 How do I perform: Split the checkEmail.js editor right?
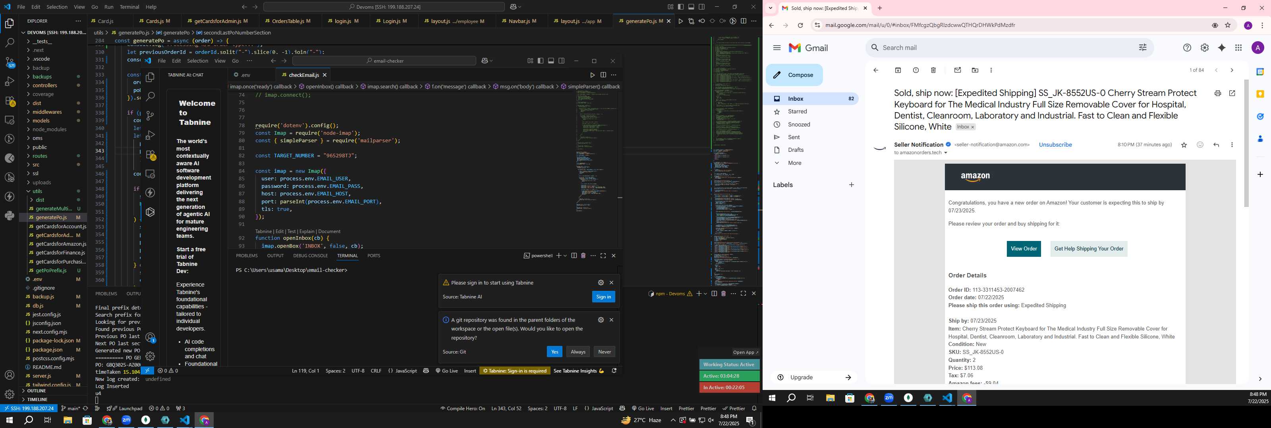(603, 75)
